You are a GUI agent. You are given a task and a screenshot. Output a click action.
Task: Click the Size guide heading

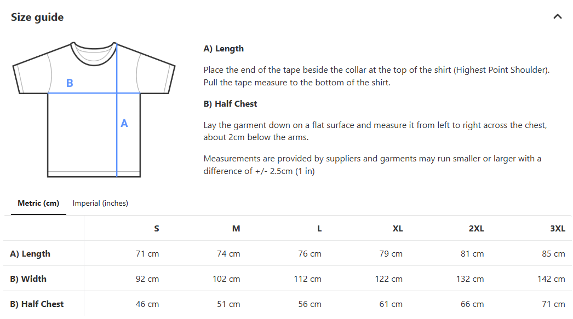click(37, 17)
